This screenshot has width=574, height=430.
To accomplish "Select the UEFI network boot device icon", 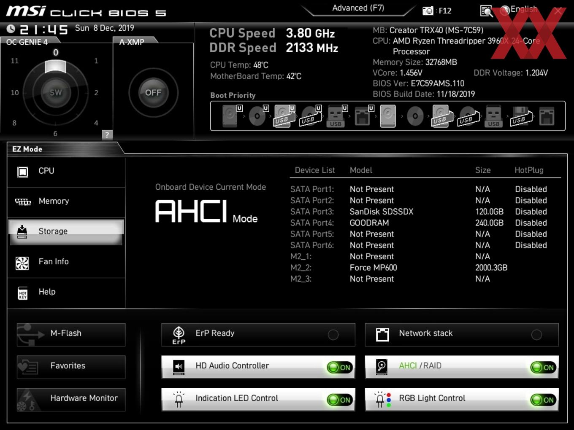I will [363, 116].
